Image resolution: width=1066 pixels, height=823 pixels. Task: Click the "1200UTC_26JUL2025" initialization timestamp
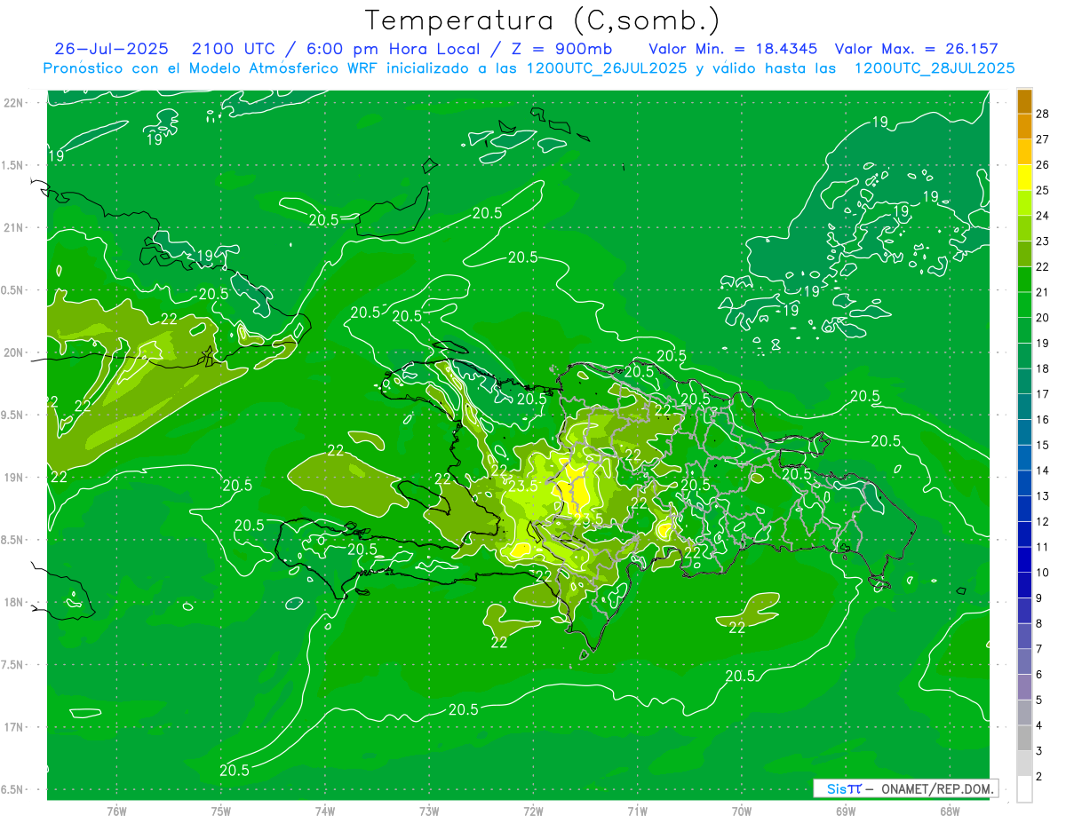pyautogui.click(x=607, y=68)
